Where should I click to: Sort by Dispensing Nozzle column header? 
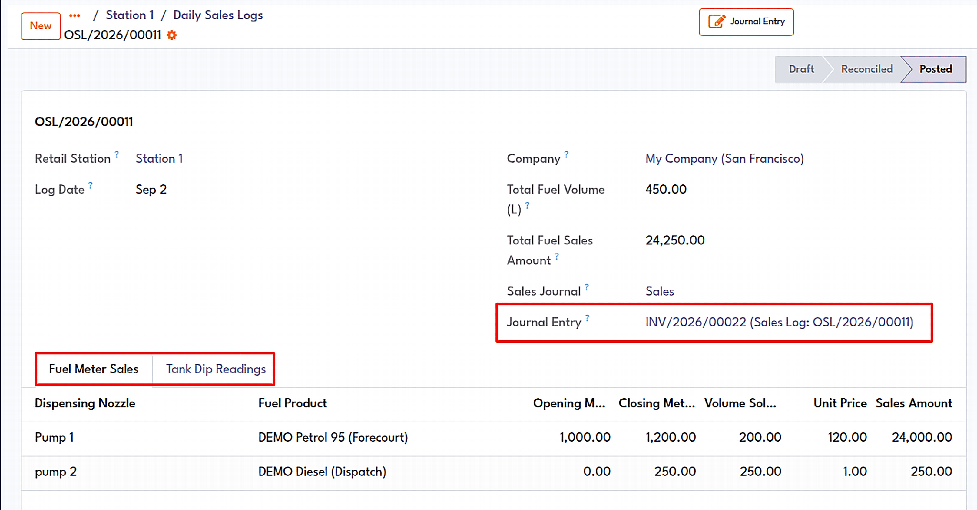point(85,404)
